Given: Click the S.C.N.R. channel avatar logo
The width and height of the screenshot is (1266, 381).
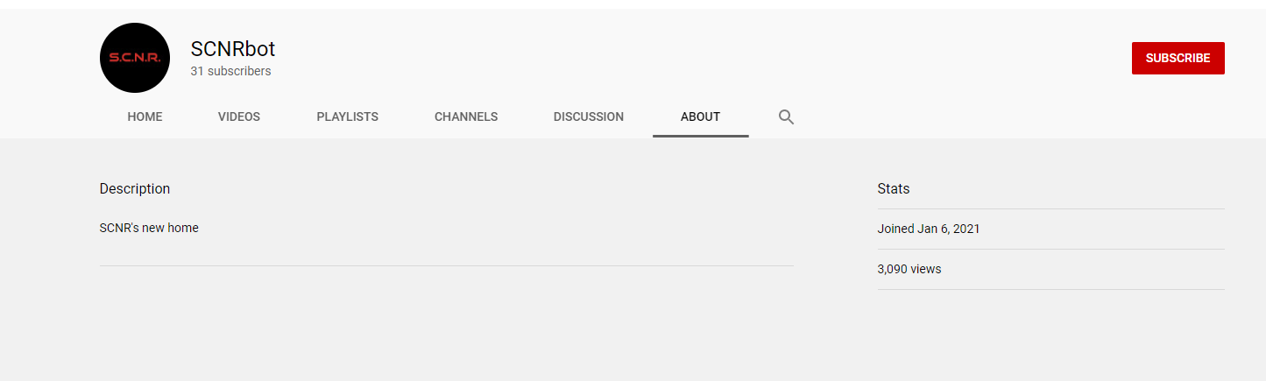Looking at the screenshot, I should pyautogui.click(x=135, y=58).
